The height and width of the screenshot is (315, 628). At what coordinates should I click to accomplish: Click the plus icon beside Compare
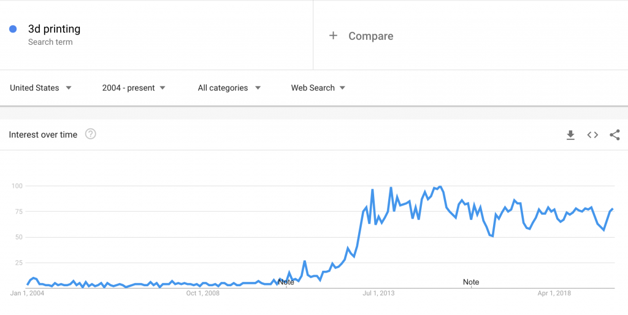(x=333, y=36)
